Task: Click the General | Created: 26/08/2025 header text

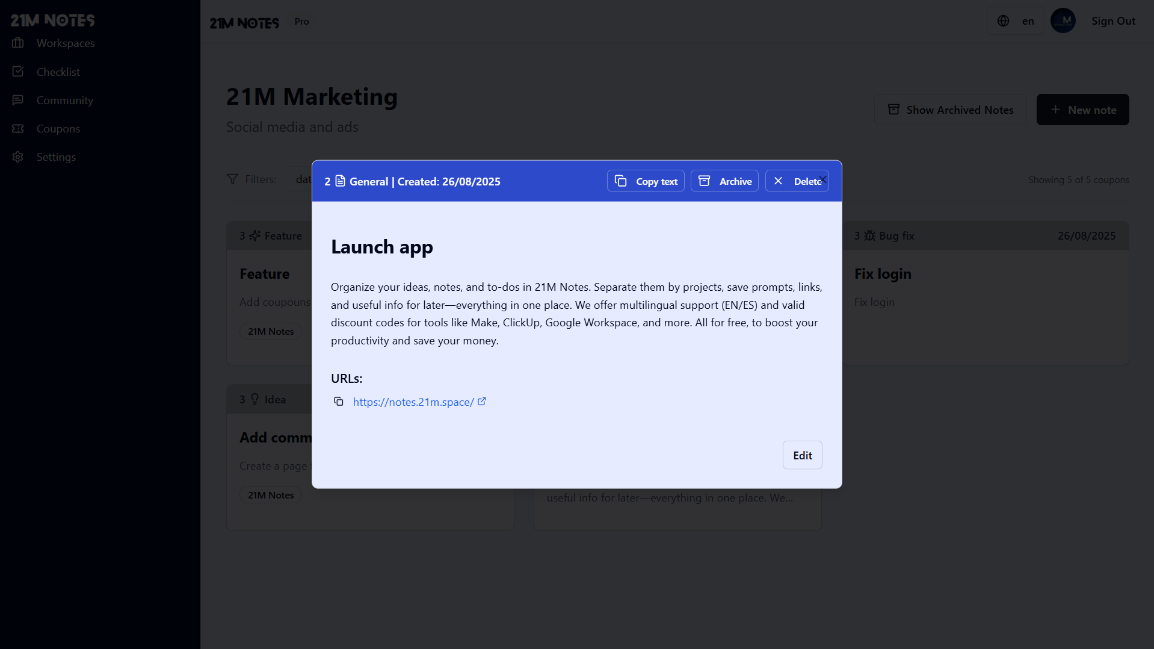Action: 425,181
